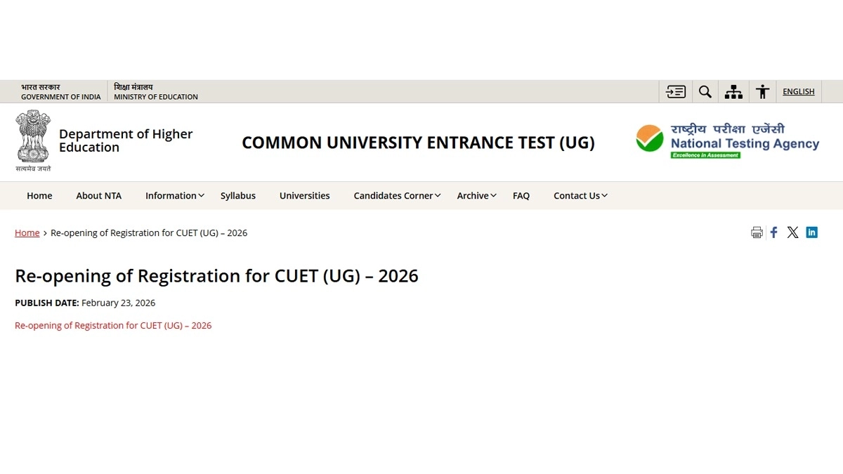The width and height of the screenshot is (843, 474).
Task: Open the Contact Us dropdown
Action: tap(576, 195)
